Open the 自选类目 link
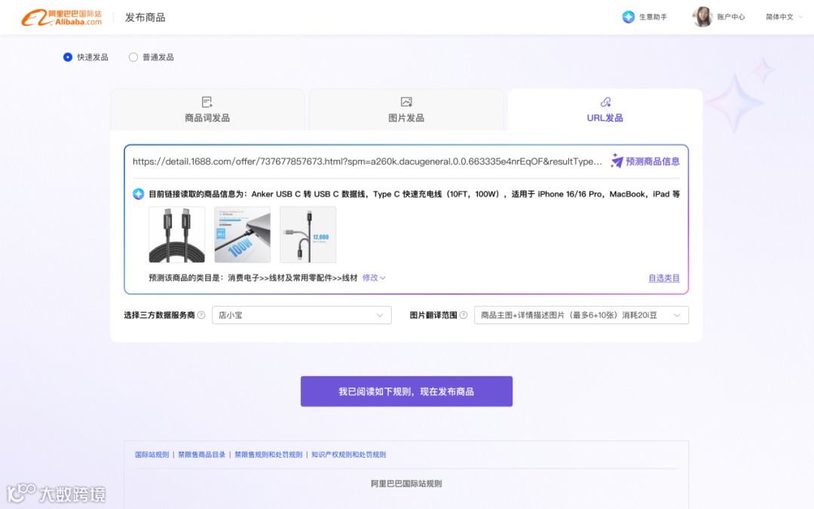 [664, 277]
